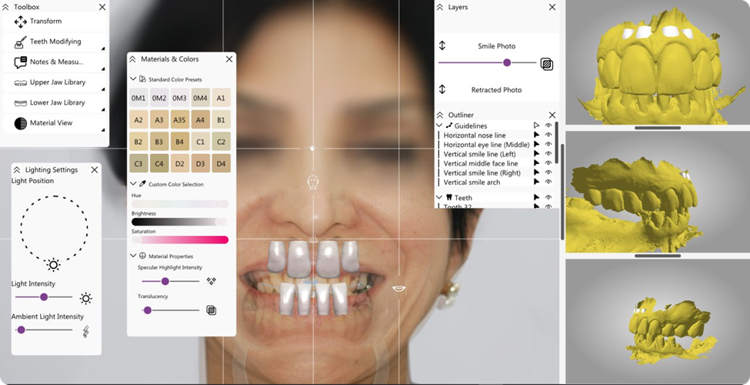This screenshot has height=385, width=750.
Task: Collapse Standard Color Presets section
Action: point(133,79)
